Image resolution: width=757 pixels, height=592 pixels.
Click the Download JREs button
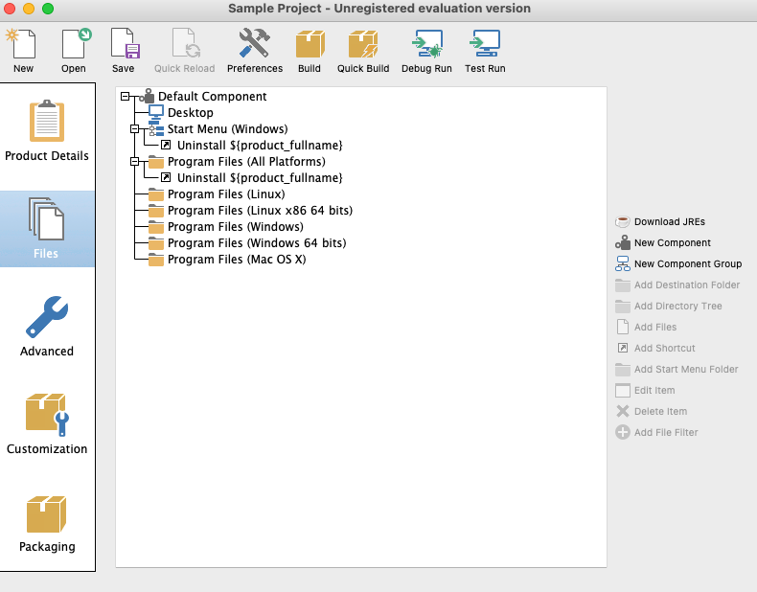tap(669, 222)
